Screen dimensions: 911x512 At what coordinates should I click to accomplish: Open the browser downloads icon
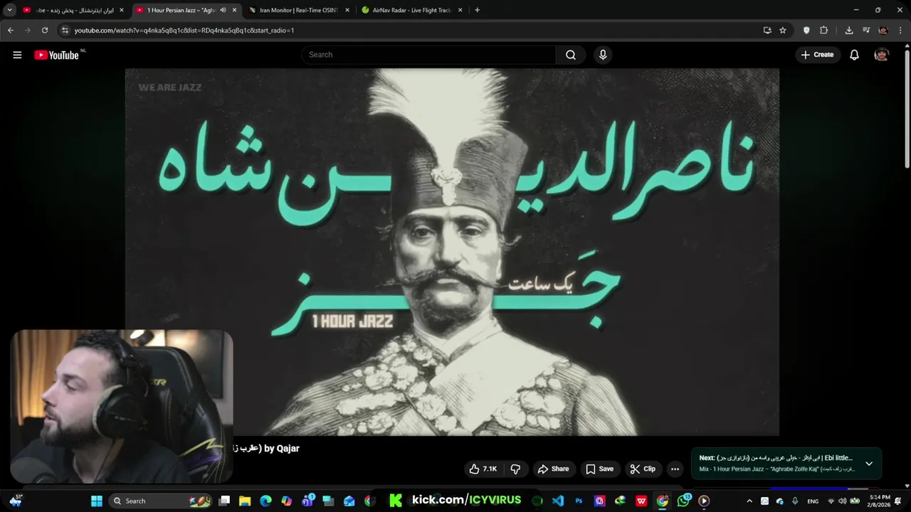[x=849, y=30]
